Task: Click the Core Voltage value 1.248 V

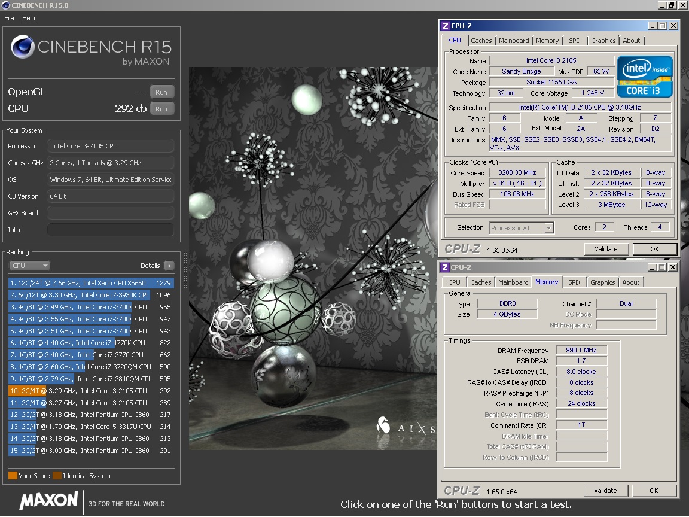Action: pyautogui.click(x=592, y=93)
